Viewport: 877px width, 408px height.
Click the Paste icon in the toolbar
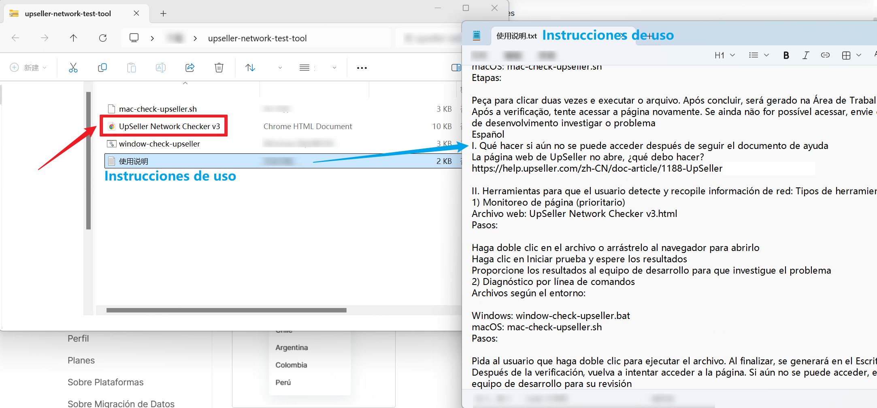(x=132, y=67)
